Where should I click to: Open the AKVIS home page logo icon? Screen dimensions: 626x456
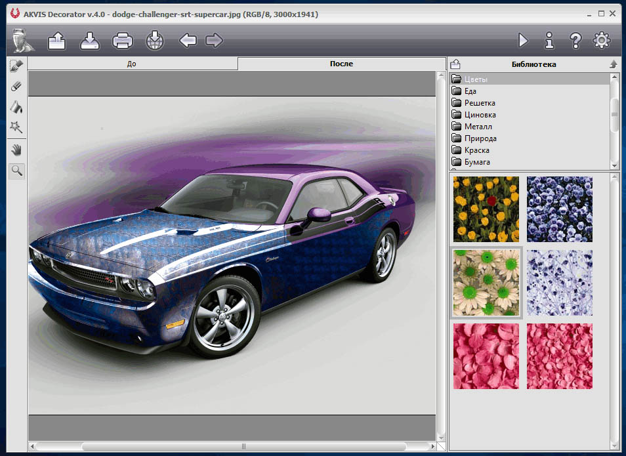[23, 40]
